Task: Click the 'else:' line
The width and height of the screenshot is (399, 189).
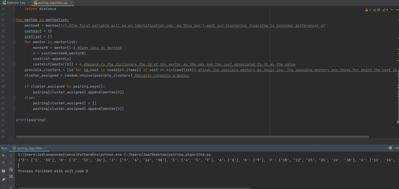Action: [30, 97]
